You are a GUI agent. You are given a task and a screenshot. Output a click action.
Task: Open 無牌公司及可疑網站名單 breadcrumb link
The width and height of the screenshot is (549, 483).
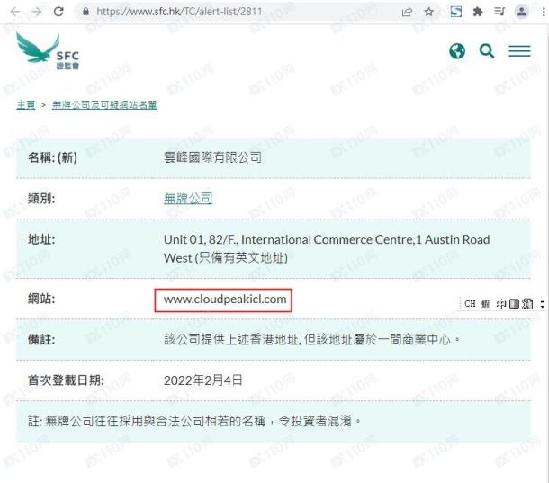point(104,105)
